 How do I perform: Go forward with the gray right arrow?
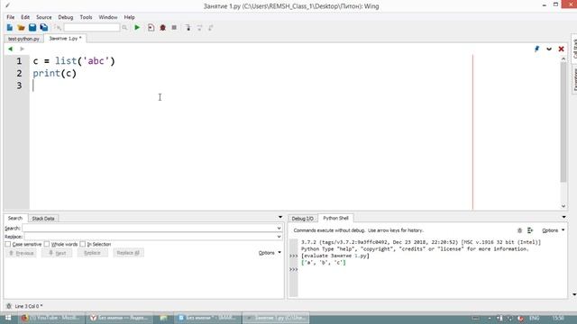(22, 49)
